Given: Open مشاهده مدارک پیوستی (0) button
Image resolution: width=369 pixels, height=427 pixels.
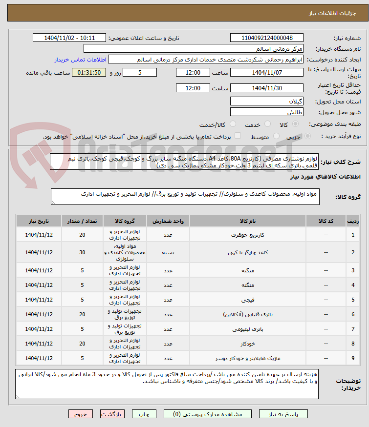Looking at the screenshot, I should [x=208, y=414].
